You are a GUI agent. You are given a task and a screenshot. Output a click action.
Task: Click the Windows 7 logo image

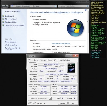click(x=75, y=28)
